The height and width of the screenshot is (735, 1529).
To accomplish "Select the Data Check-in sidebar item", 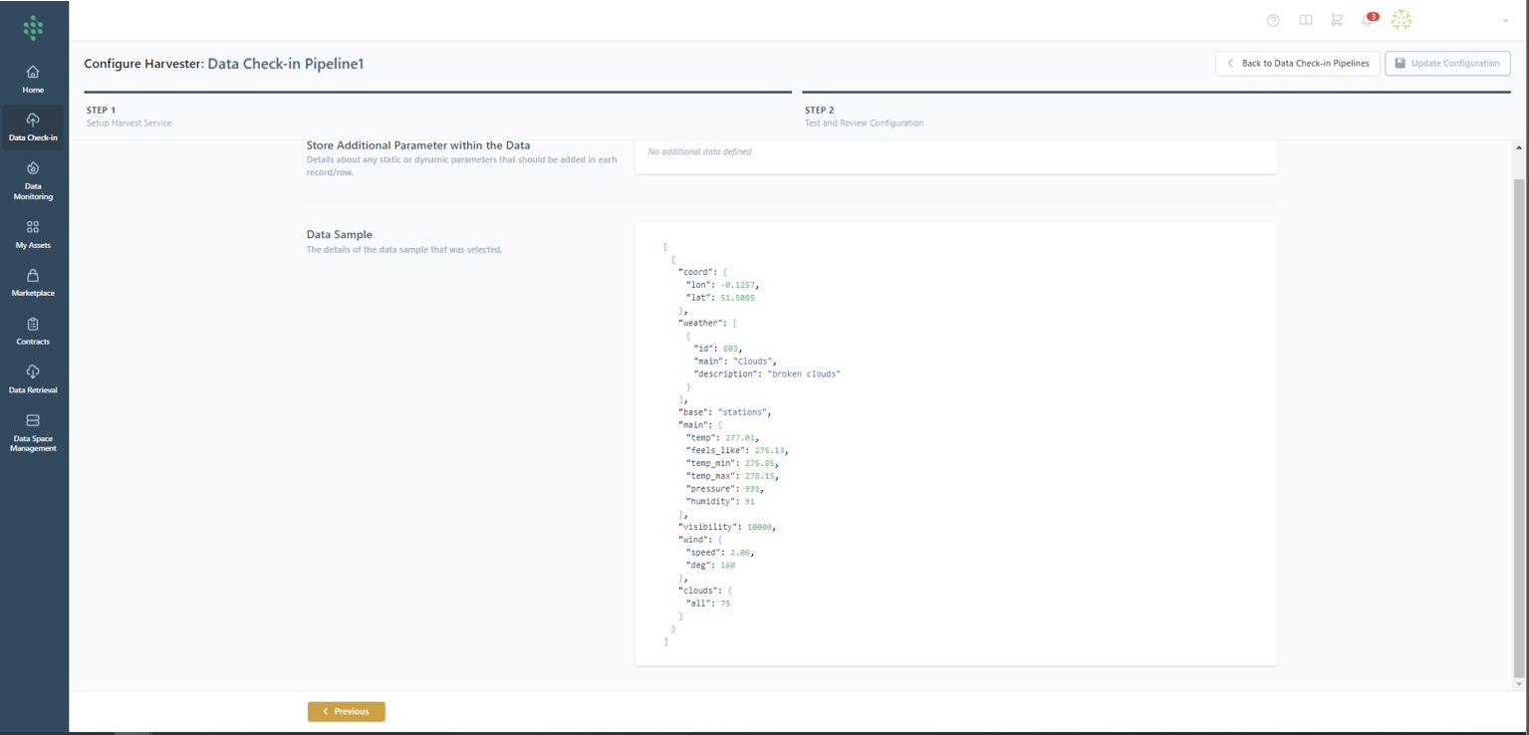I will coord(33,127).
